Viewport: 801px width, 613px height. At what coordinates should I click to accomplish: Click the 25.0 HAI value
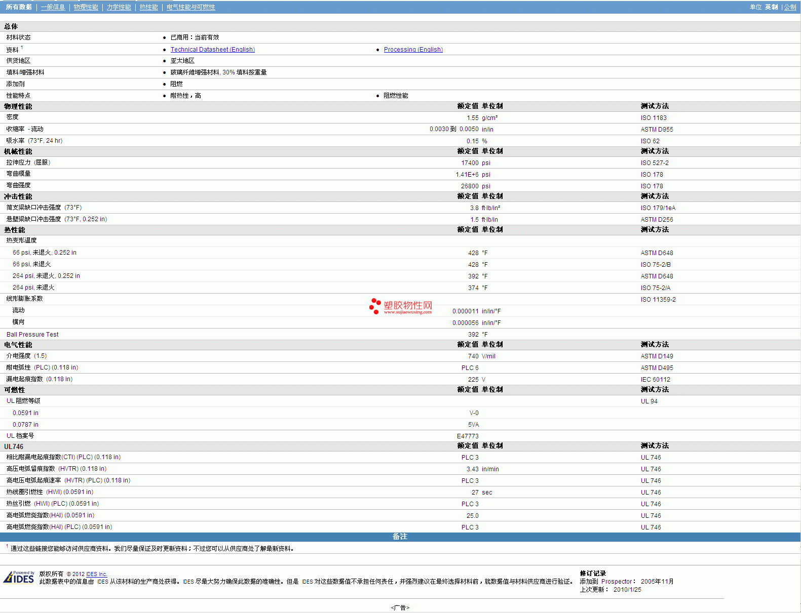[473, 516]
